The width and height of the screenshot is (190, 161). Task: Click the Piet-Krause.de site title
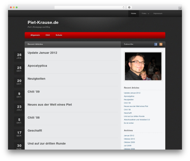point(43,22)
